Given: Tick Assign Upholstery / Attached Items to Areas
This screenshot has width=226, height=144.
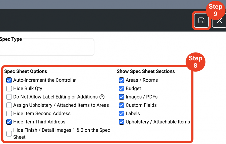Looking at the screenshot, I should click(x=9, y=105).
